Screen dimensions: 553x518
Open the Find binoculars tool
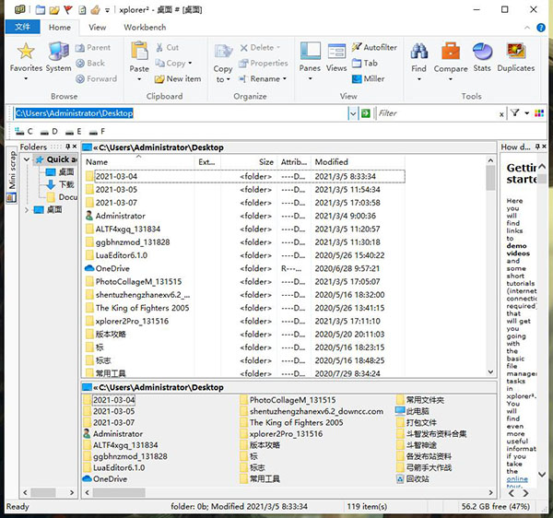tap(418, 51)
